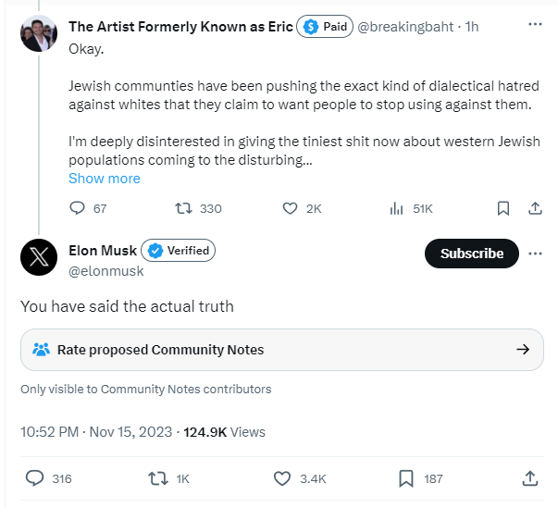
Task: Bookmark the post with 187 bookmarks
Action: click(x=405, y=478)
